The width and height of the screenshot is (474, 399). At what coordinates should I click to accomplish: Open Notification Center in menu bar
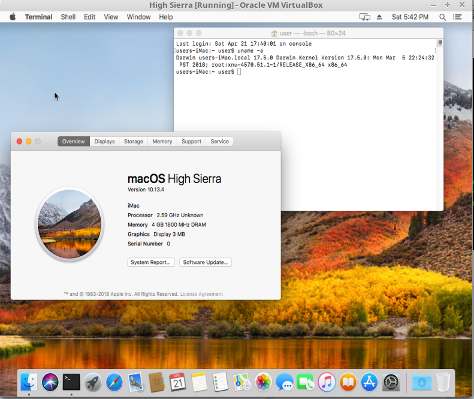tap(457, 17)
